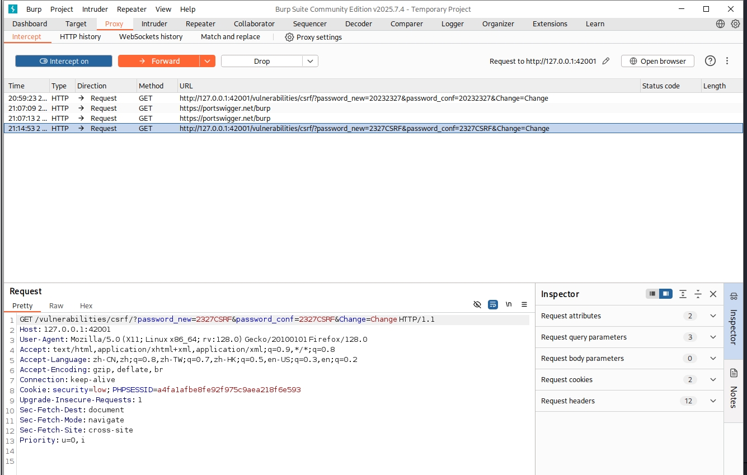Expand Request attributes section
The width and height of the screenshot is (747, 475).
[x=629, y=316]
